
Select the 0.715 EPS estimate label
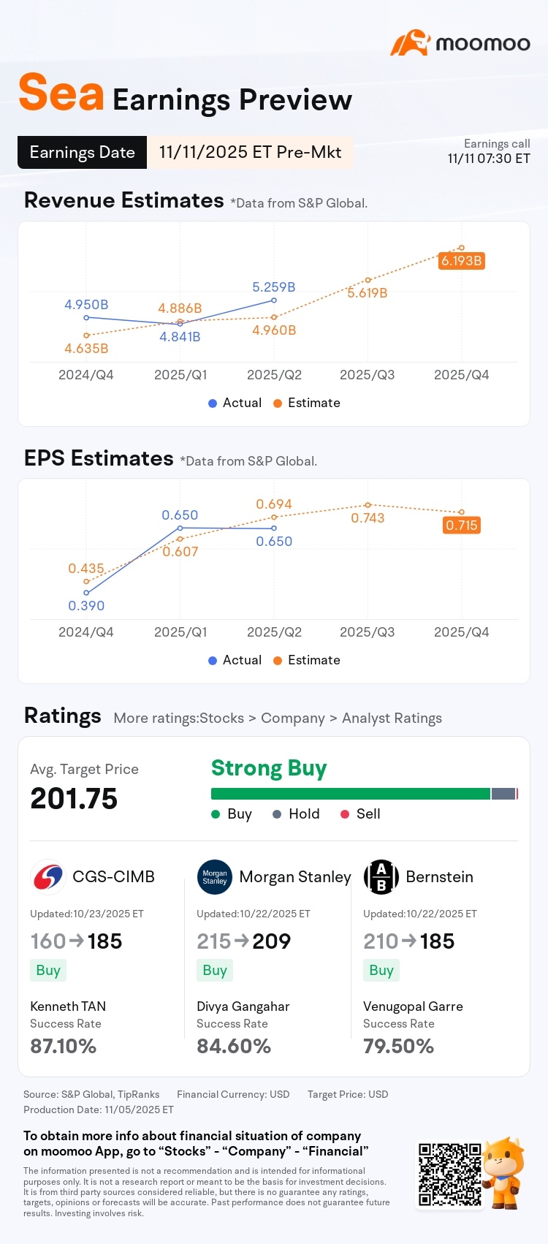pyautogui.click(x=462, y=526)
